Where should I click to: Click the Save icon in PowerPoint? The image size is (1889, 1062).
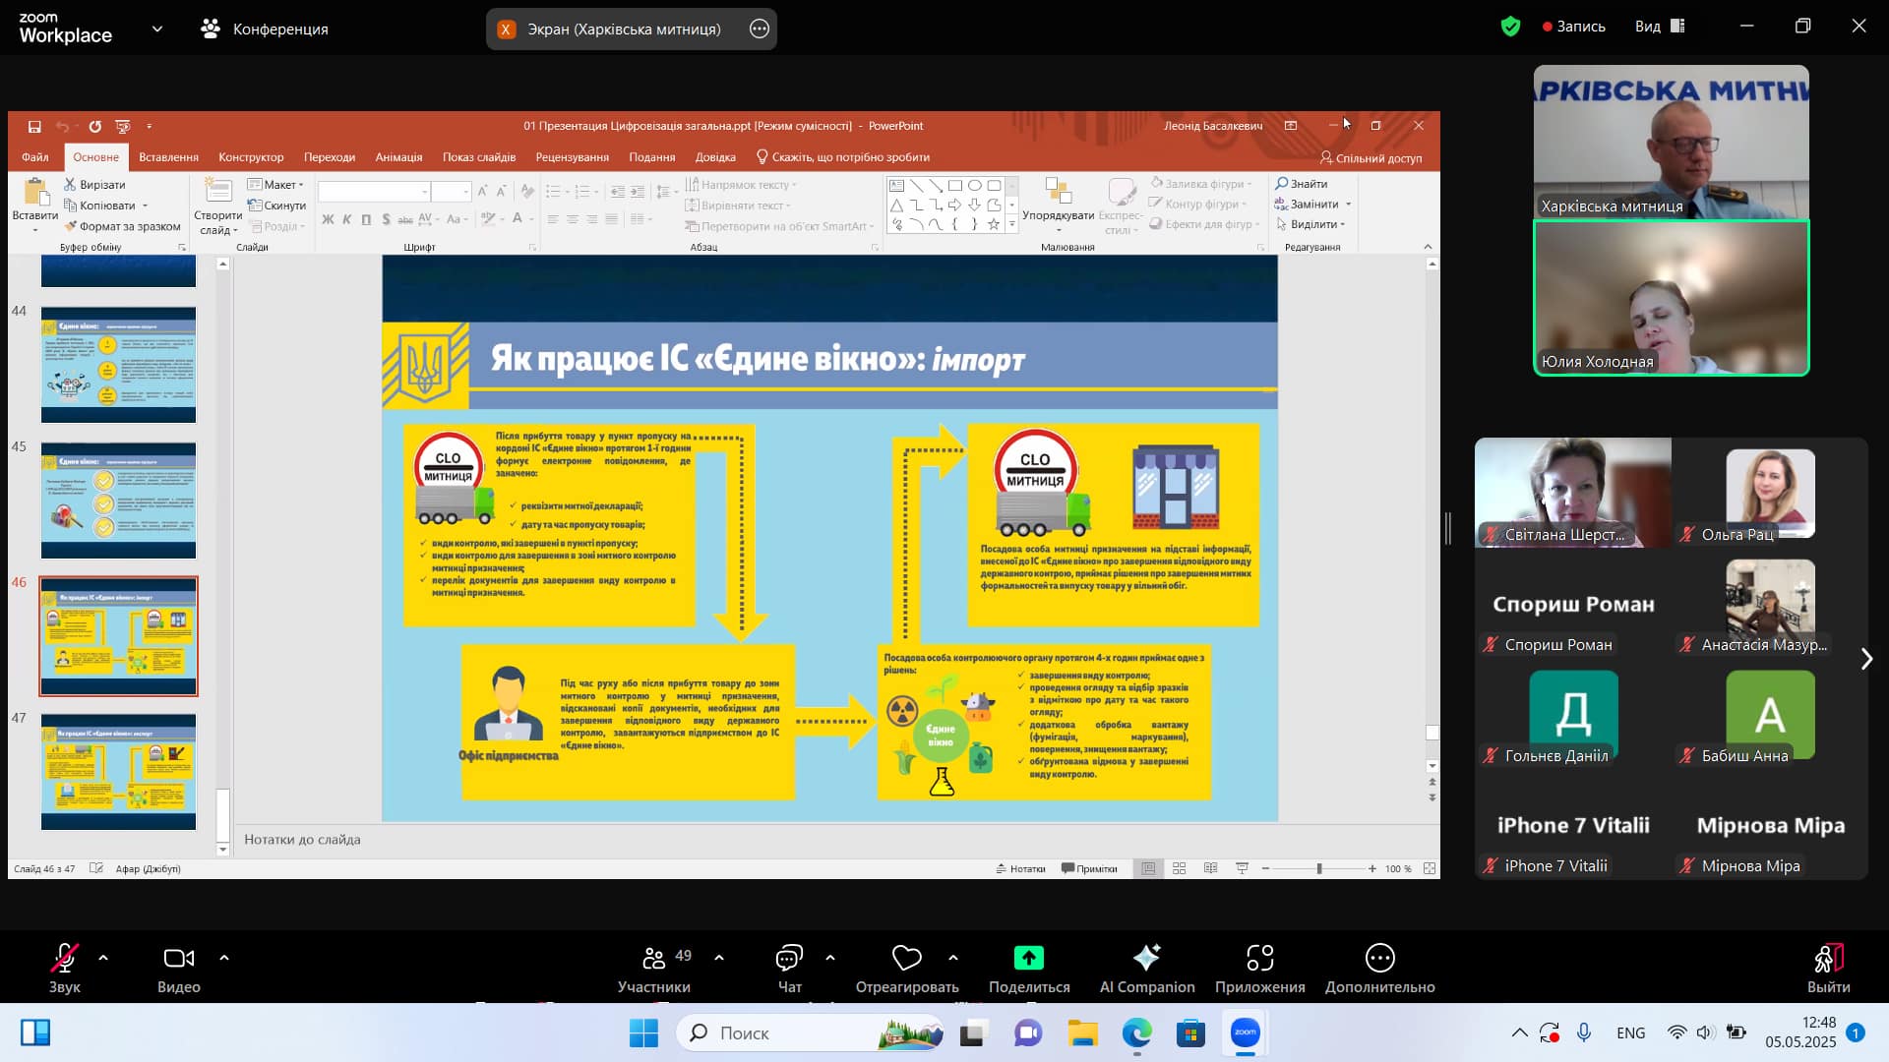(34, 126)
